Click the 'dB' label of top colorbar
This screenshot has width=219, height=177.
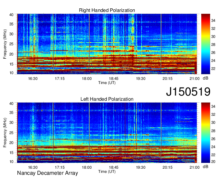[x=205, y=78]
